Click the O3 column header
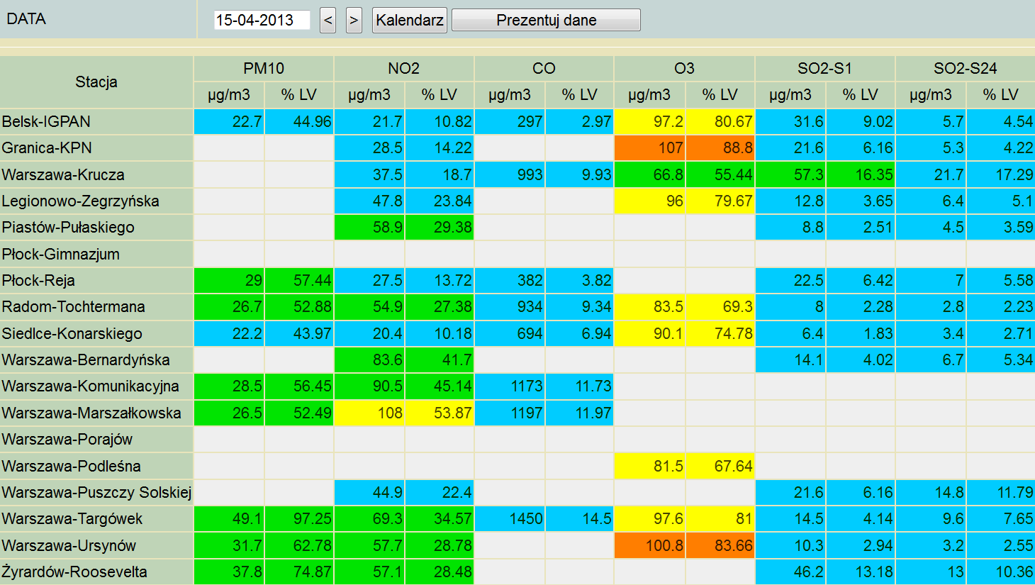The image size is (1035, 585). coord(684,68)
